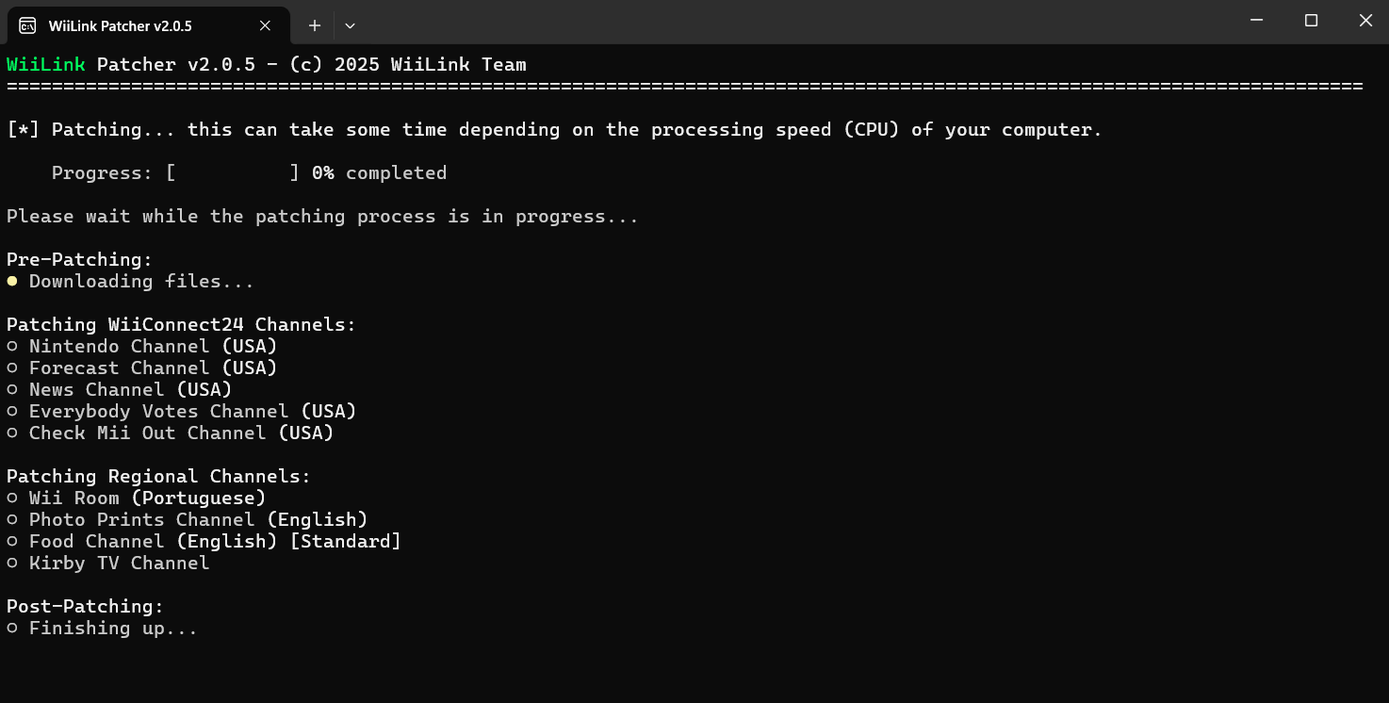This screenshot has height=703, width=1389.
Task: Close the terminal window
Action: point(1365,21)
